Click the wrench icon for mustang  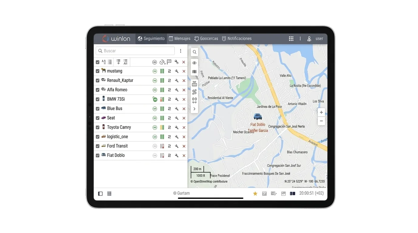pyautogui.click(x=176, y=71)
